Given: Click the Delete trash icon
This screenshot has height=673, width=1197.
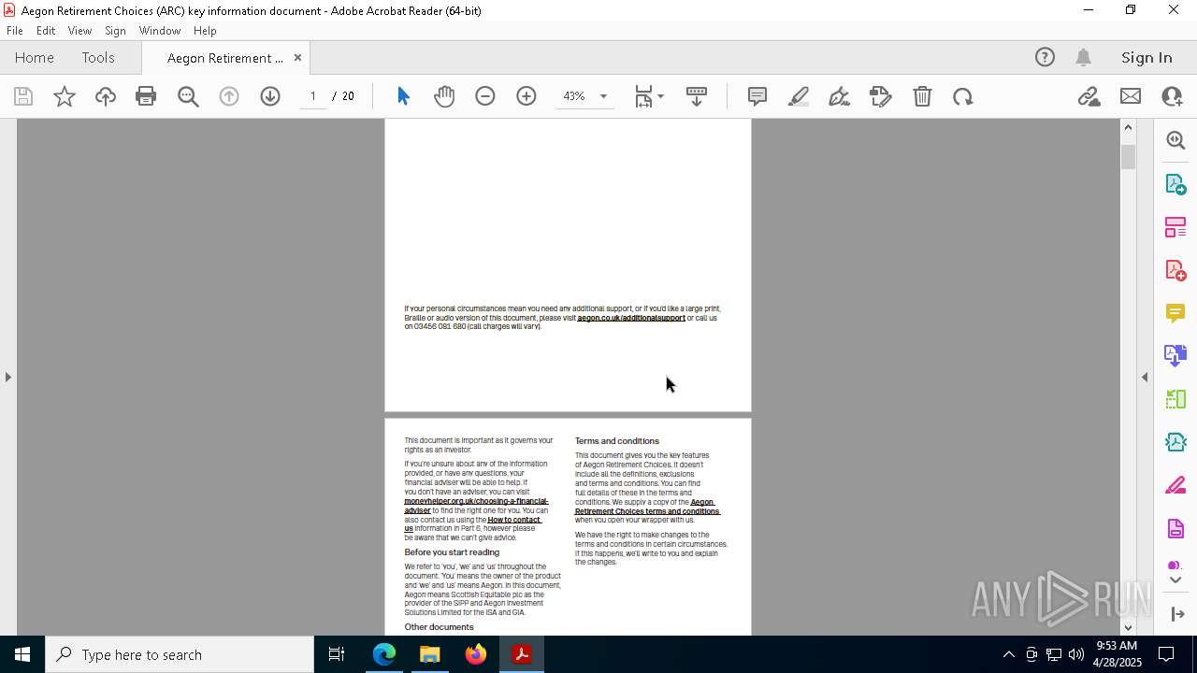Looking at the screenshot, I should [922, 96].
